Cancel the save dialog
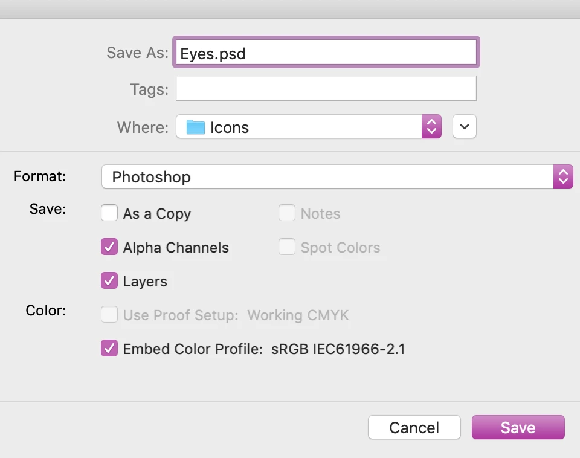This screenshot has height=458, width=580. click(x=414, y=427)
